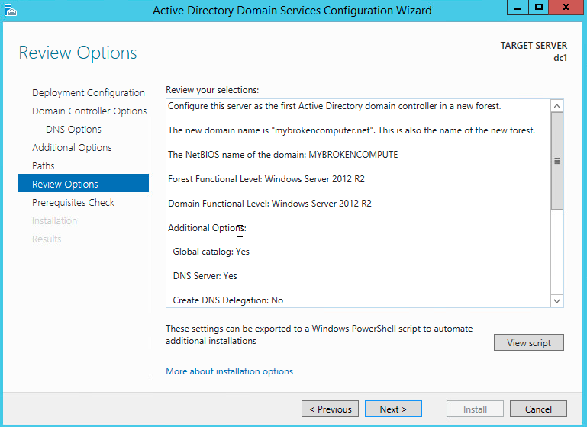Close the wizard with the red X
The height and width of the screenshot is (427, 587).
coord(566,8)
